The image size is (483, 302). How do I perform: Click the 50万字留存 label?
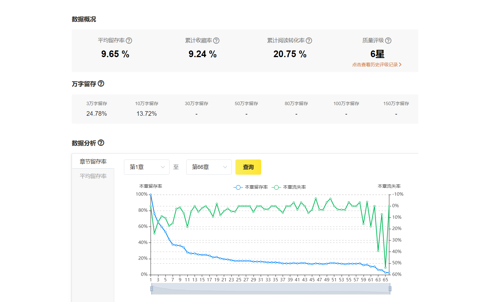(x=246, y=104)
